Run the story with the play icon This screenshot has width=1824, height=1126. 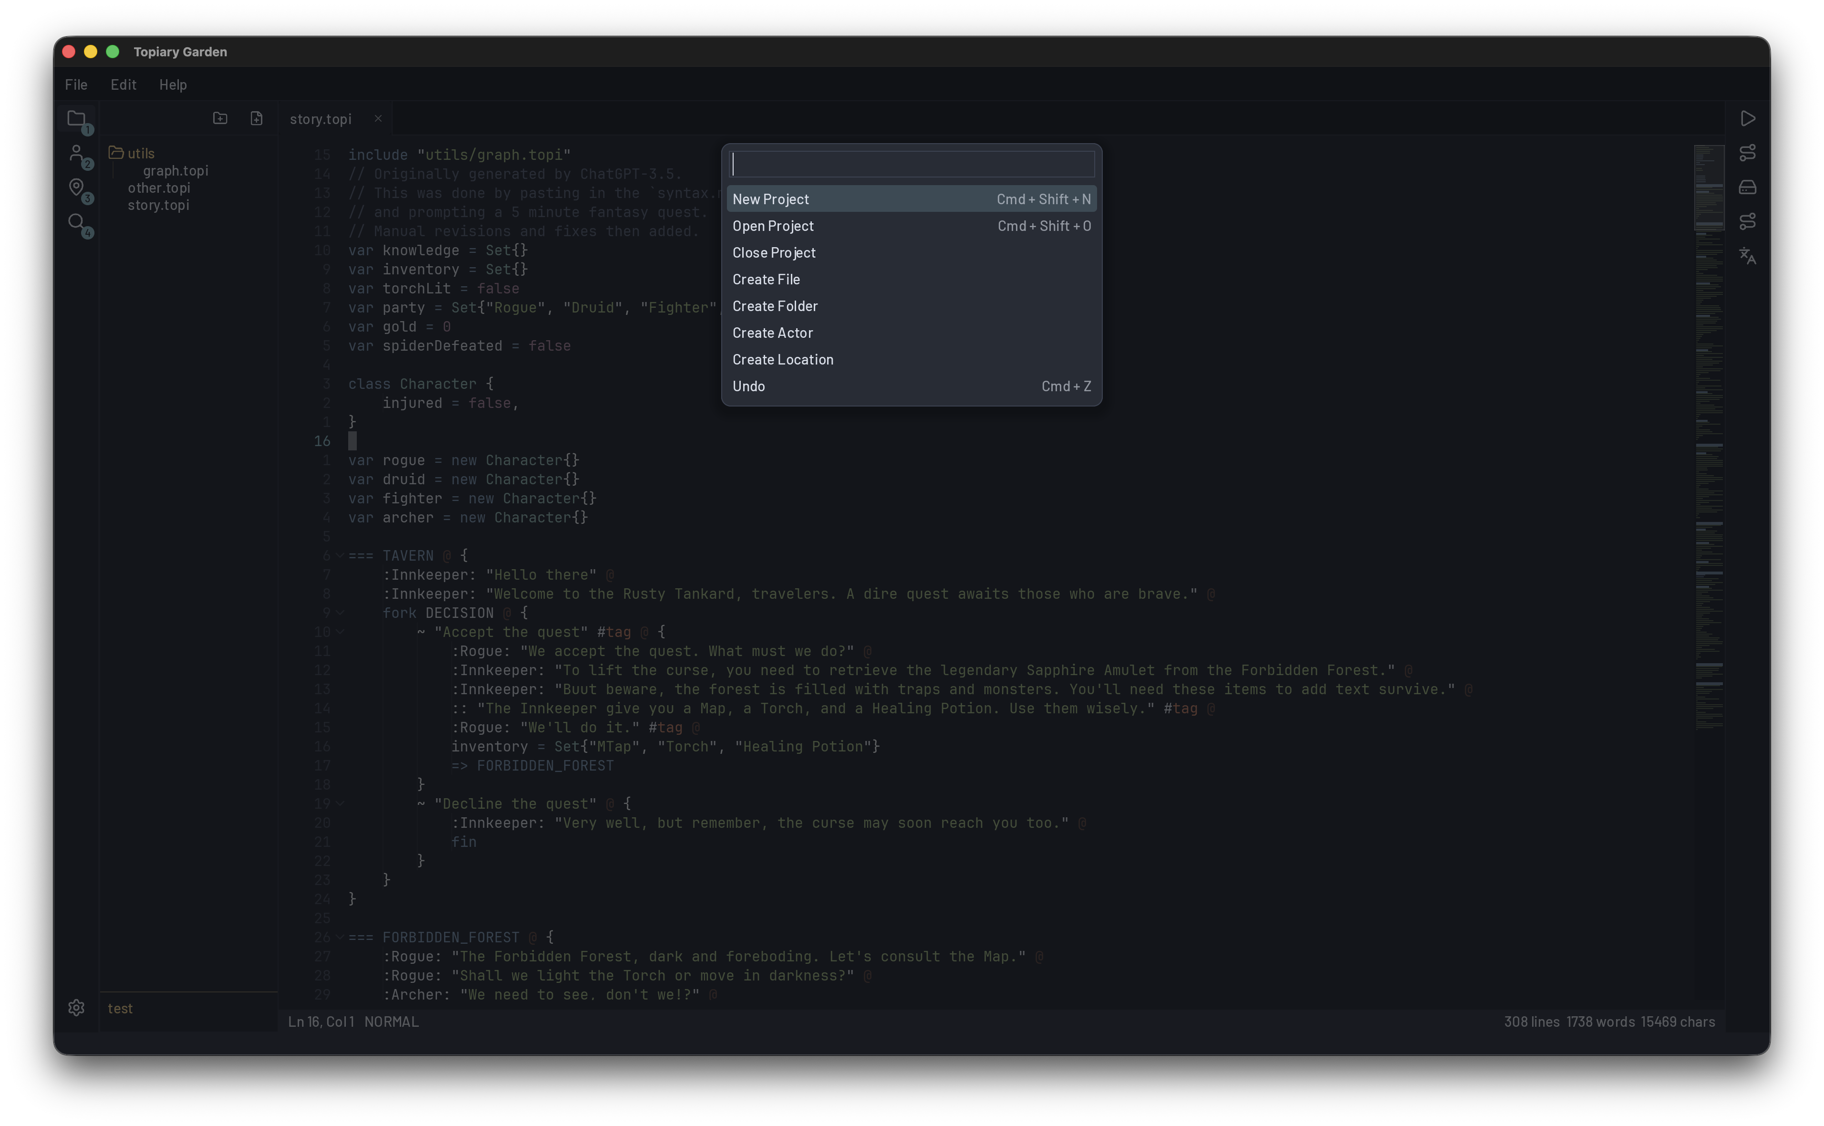[x=1748, y=118]
